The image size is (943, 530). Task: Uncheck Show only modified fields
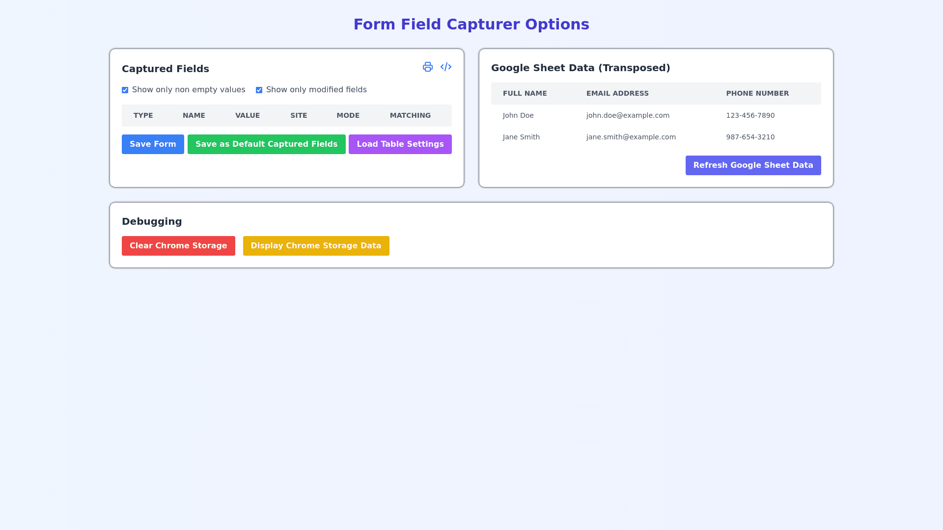point(259,90)
